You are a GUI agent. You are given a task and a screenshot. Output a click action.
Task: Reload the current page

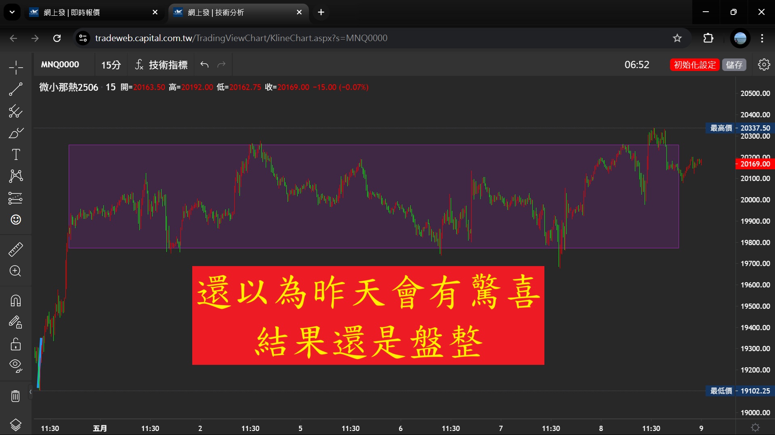pyautogui.click(x=57, y=38)
